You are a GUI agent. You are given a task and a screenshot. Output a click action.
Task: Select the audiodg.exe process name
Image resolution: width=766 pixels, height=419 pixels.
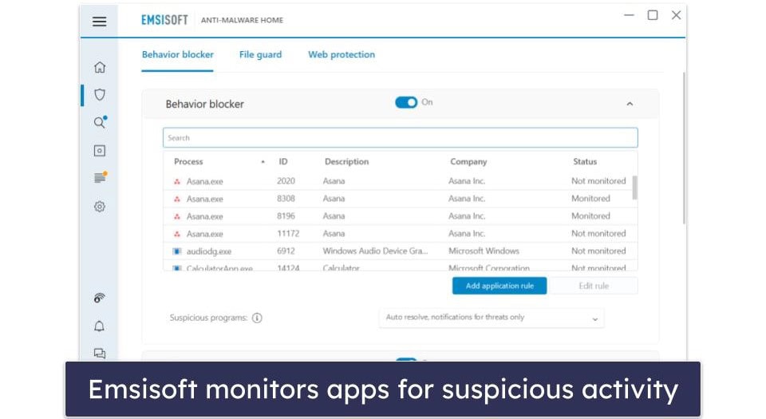point(208,251)
